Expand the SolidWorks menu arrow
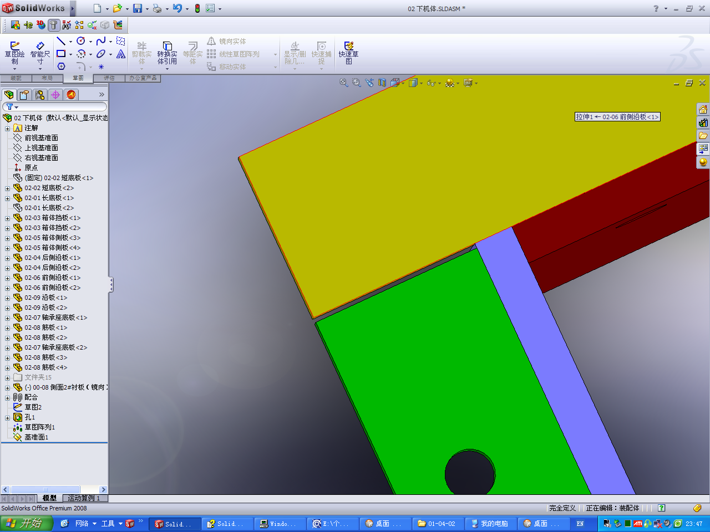Viewport: 710px width, 532px height. (73, 8)
